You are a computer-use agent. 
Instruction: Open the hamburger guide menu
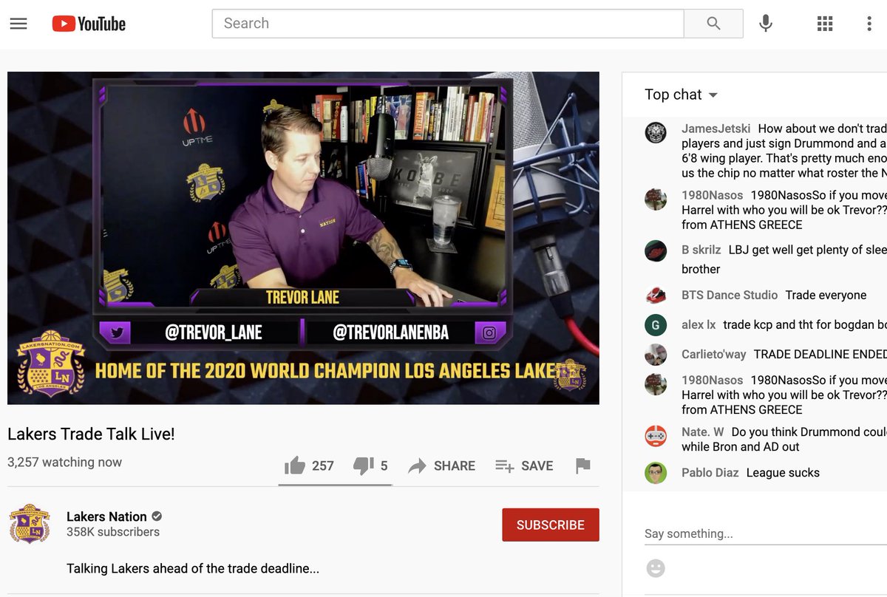tap(18, 24)
